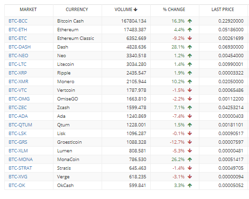Click the green up arrow for Litecoin
The width and height of the screenshot is (249, 199).
tap(190, 64)
